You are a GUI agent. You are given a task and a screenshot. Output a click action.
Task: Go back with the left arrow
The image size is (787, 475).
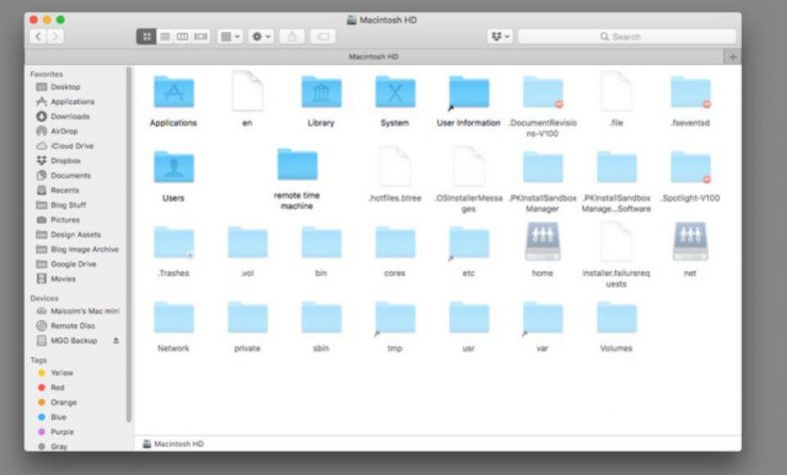[x=38, y=37]
